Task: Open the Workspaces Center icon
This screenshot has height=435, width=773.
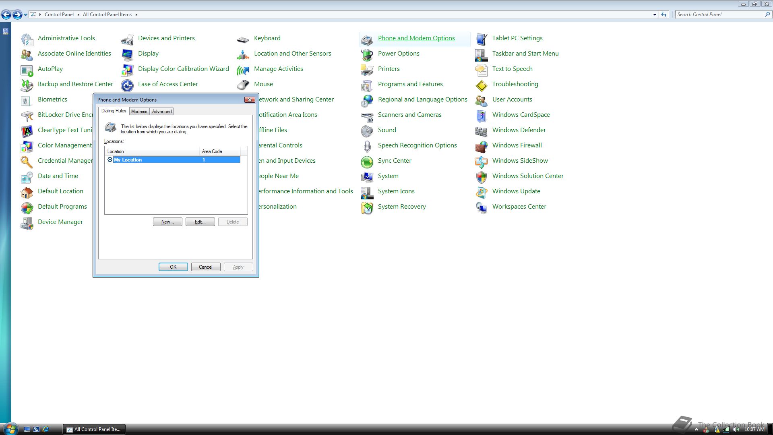Action: click(x=482, y=208)
